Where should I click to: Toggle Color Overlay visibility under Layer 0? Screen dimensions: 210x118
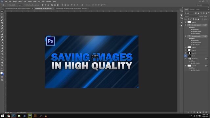click(192, 70)
